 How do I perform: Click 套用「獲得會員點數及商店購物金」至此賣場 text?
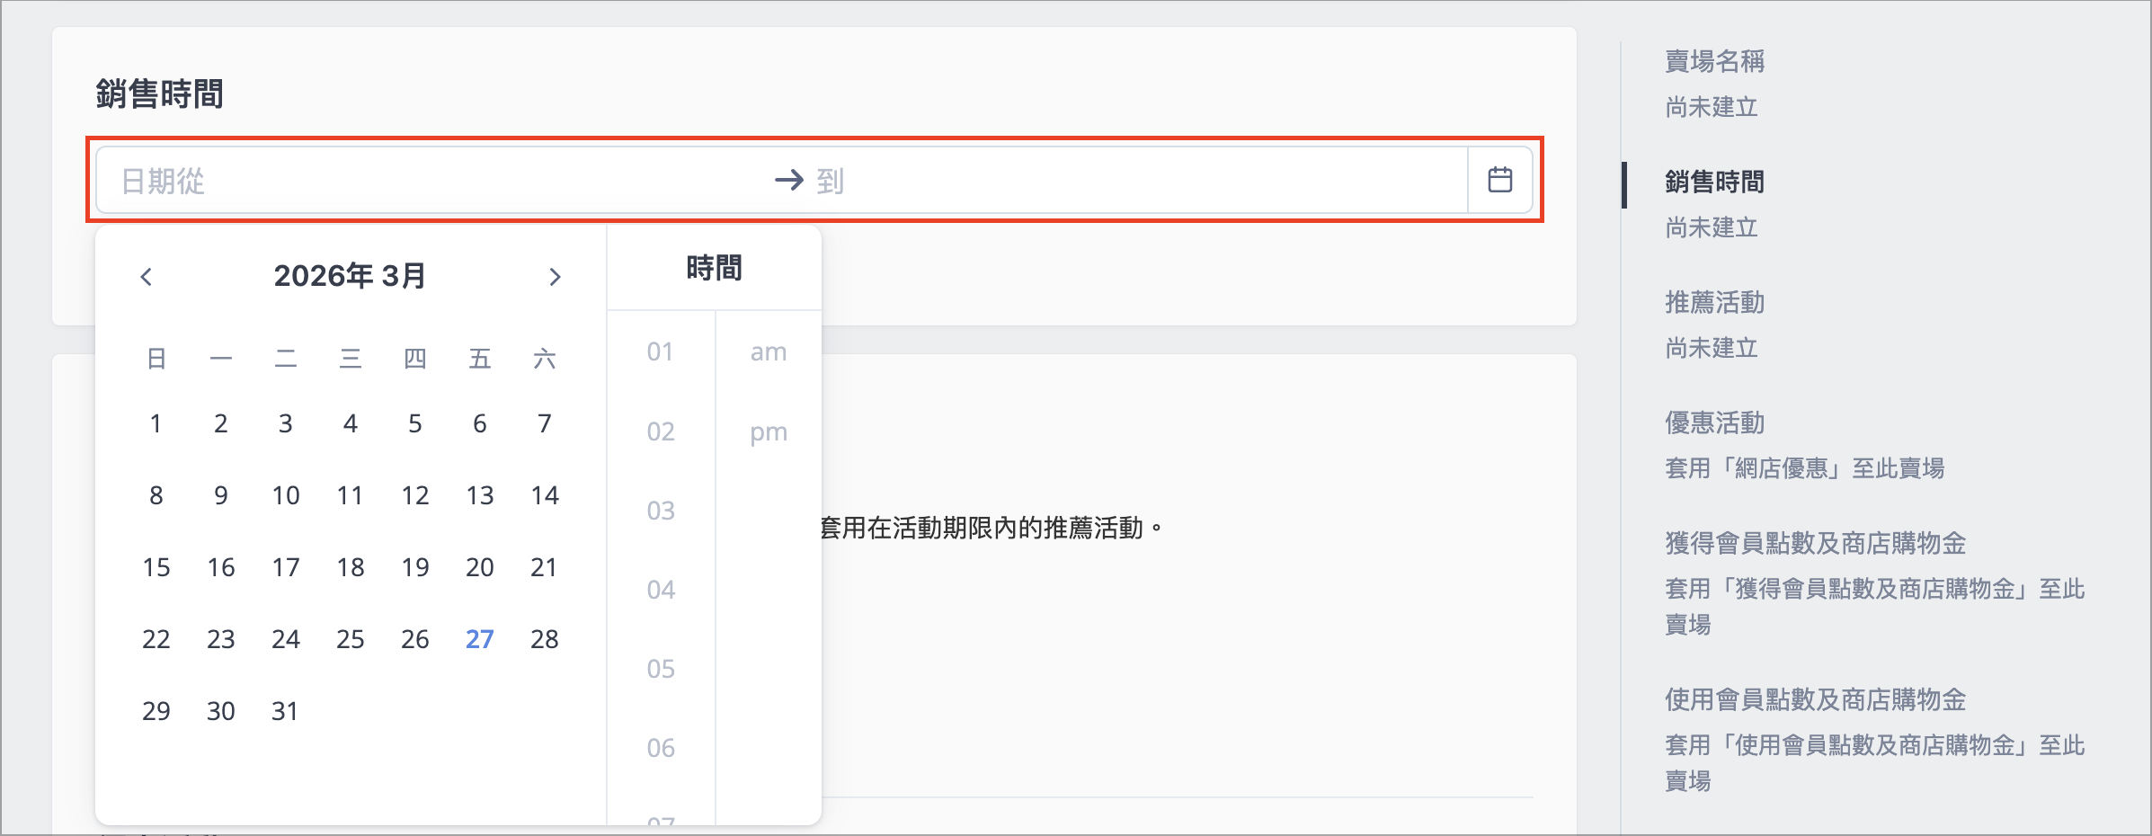click(1874, 607)
